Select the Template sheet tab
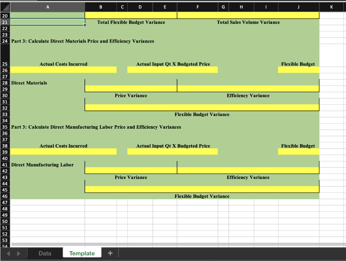346x261 pixels. (x=82, y=253)
